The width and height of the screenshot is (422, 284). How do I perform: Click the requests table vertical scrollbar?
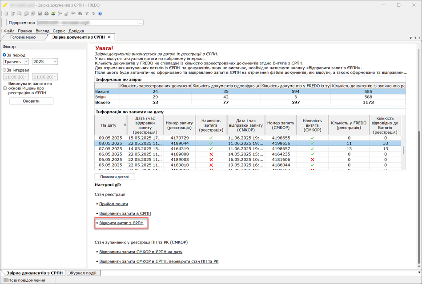tap(403, 150)
